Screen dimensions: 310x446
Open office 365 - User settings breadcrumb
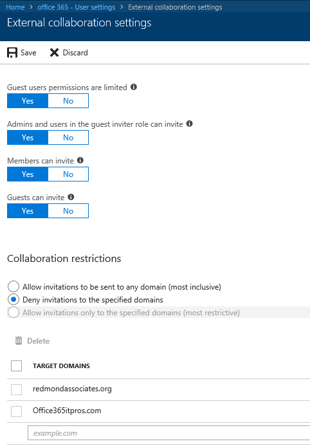click(x=77, y=7)
